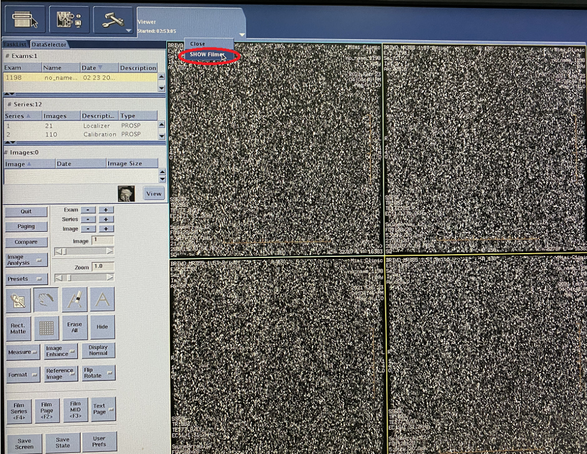Click the Hide annotations button

coord(102,327)
